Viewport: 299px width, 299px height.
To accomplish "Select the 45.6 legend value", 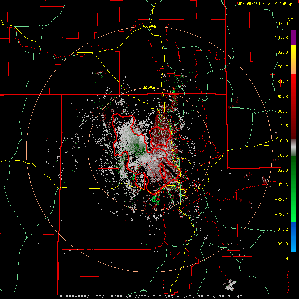I will point(283,96).
